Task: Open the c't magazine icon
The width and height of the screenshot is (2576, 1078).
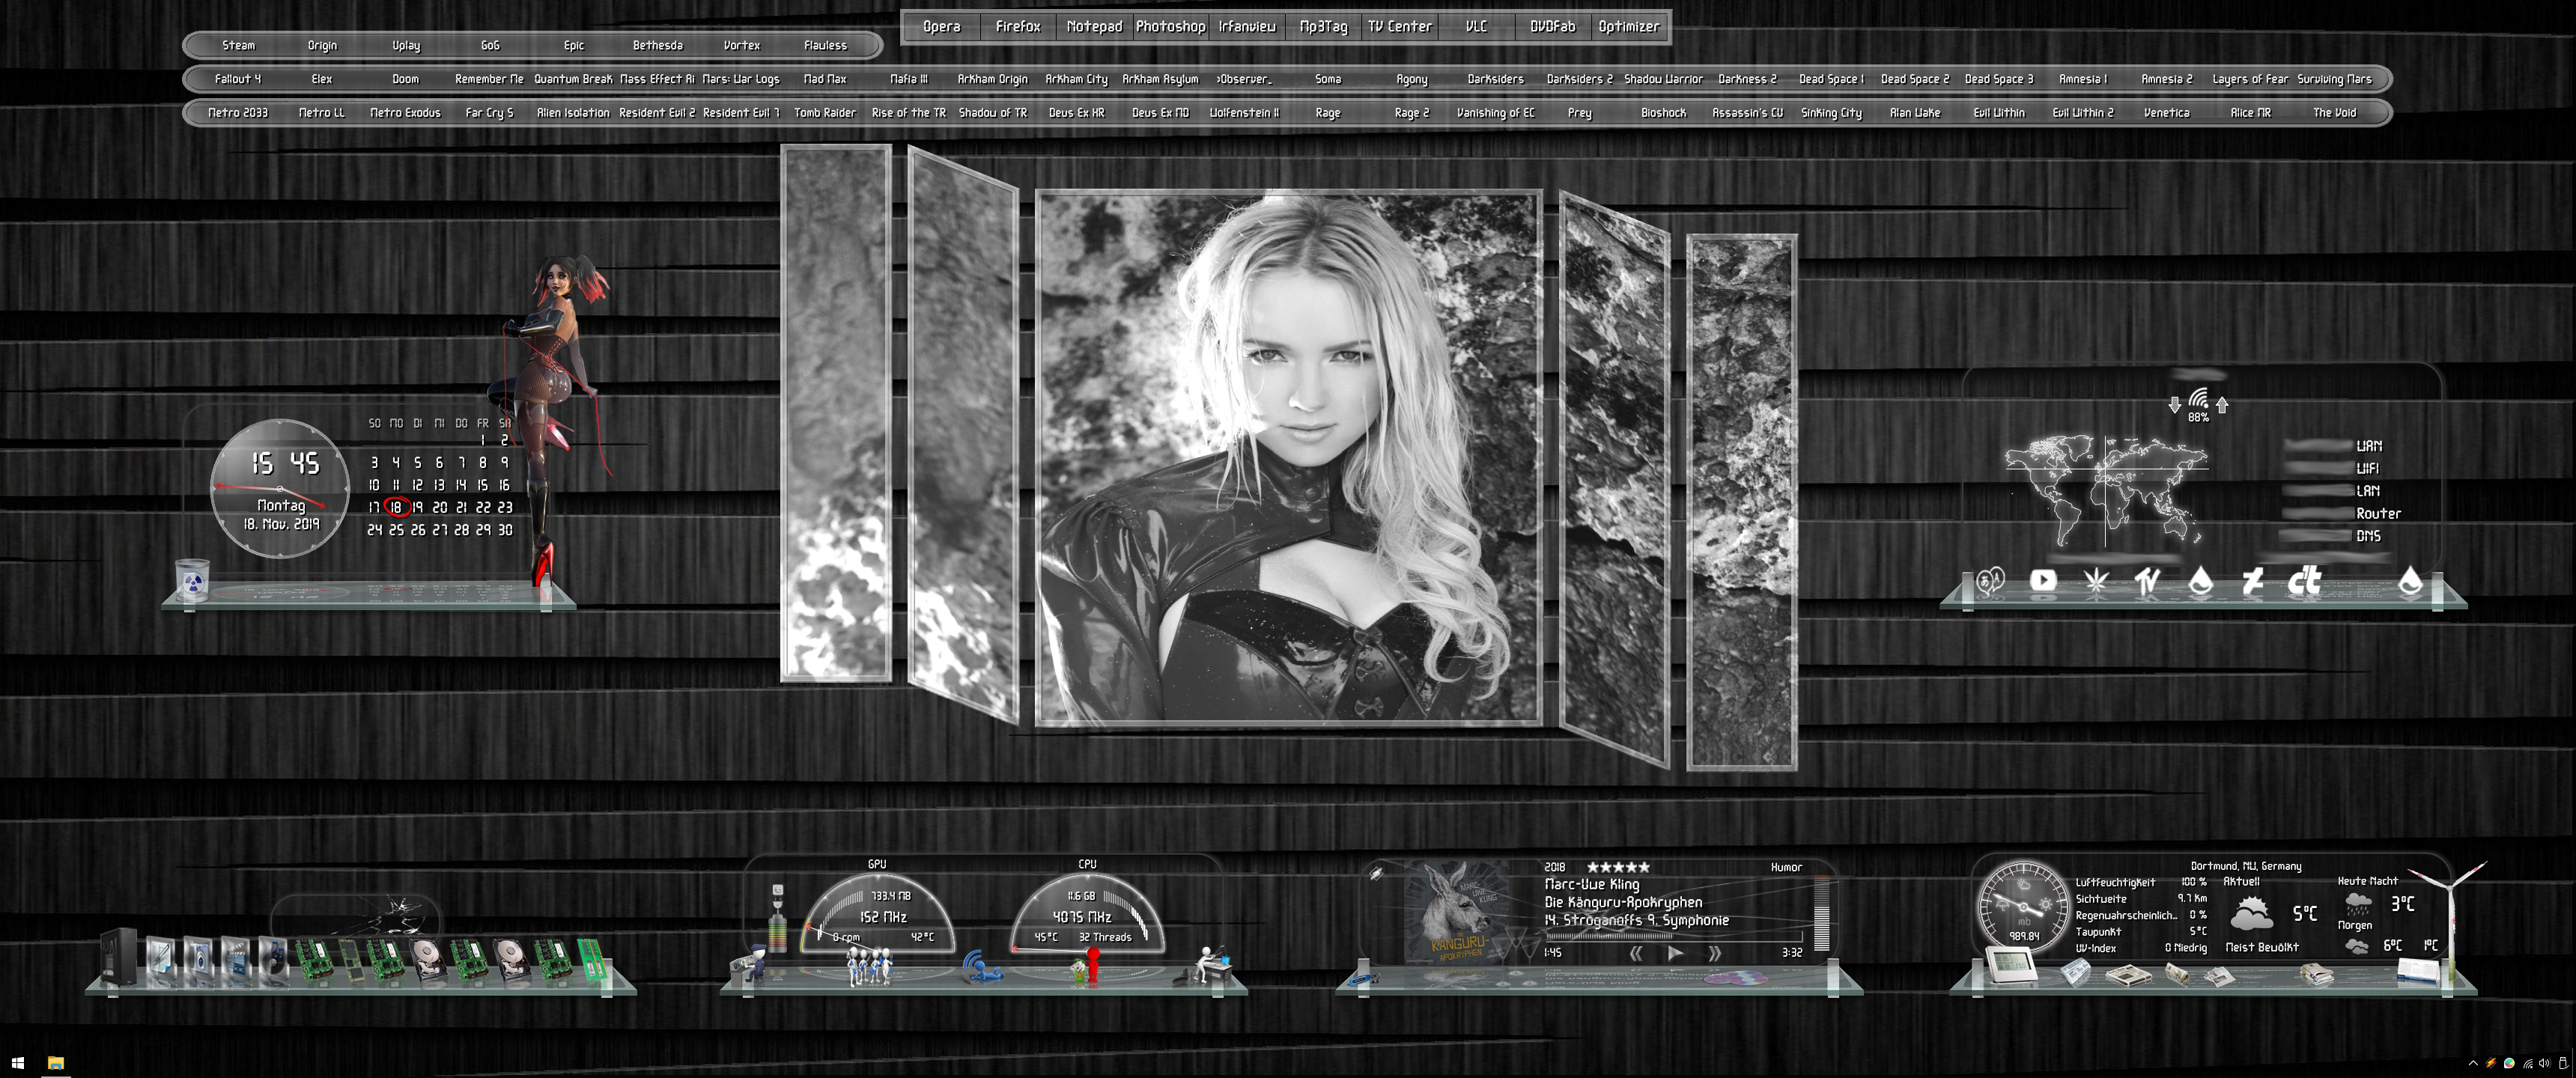Action: tap(2304, 580)
